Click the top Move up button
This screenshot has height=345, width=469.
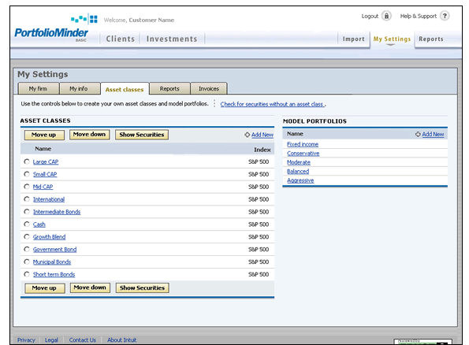pos(44,135)
